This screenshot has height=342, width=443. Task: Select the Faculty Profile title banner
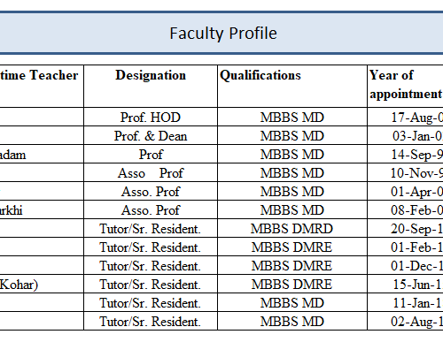[x=221, y=33]
